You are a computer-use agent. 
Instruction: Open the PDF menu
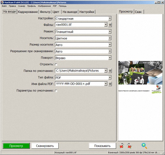[x=55, y=6]
